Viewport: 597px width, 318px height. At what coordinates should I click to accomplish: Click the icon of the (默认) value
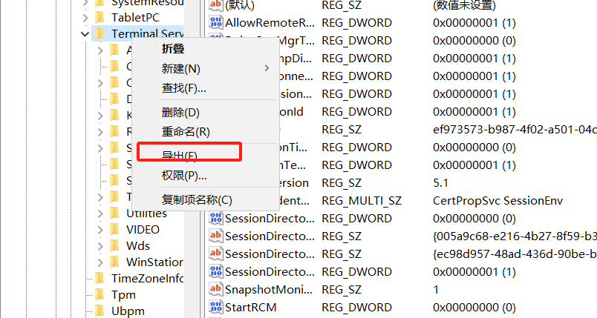[215, 4]
